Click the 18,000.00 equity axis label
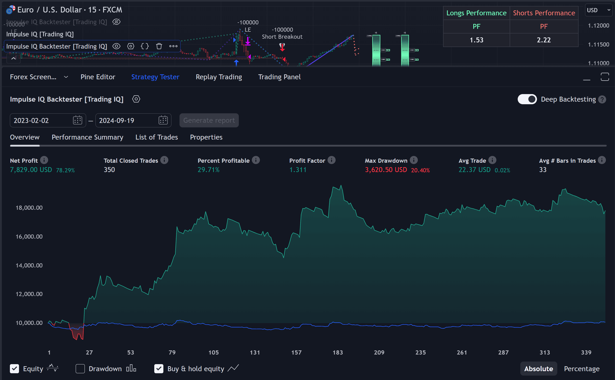The width and height of the screenshot is (615, 380). pyautogui.click(x=29, y=208)
